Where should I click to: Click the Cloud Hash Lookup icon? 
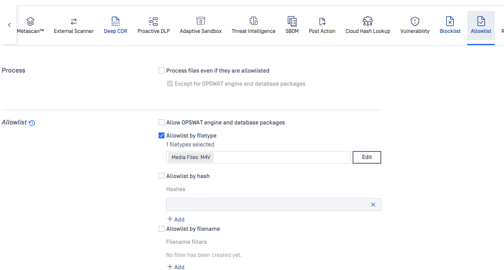click(368, 21)
